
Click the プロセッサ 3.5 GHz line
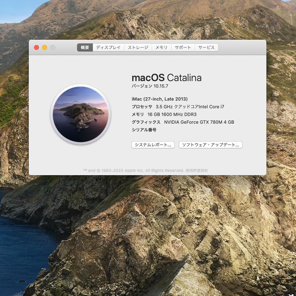(178, 107)
